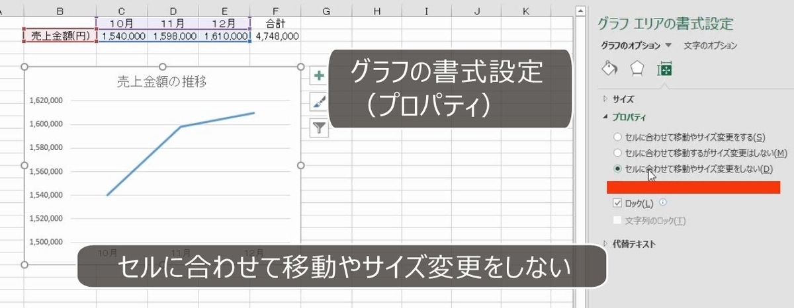The image size is (794, 308).
Task: Click the scroll-up arrow of worksheet scrollbar
Action: [x=580, y=11]
